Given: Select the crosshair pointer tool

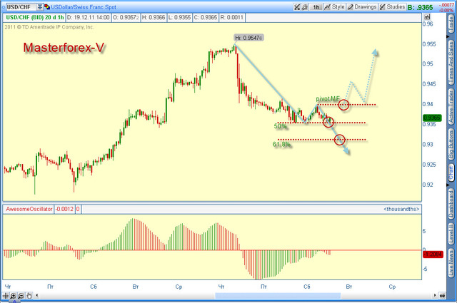Looking at the screenshot, I should 6,296.
